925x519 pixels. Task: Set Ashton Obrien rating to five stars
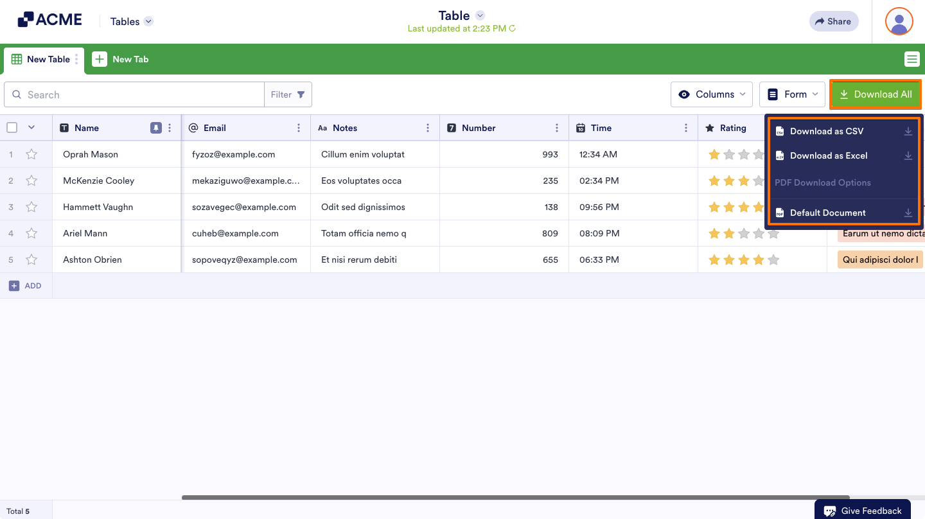[773, 259]
